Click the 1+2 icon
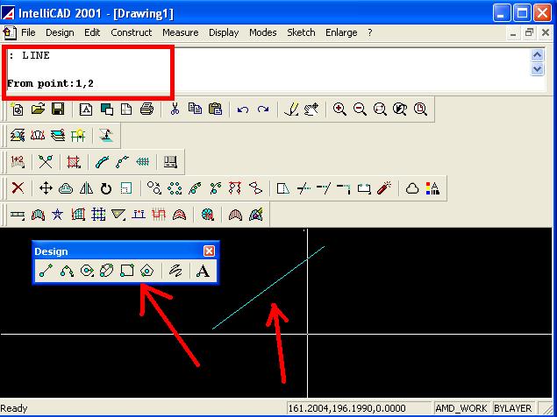 coord(17,162)
